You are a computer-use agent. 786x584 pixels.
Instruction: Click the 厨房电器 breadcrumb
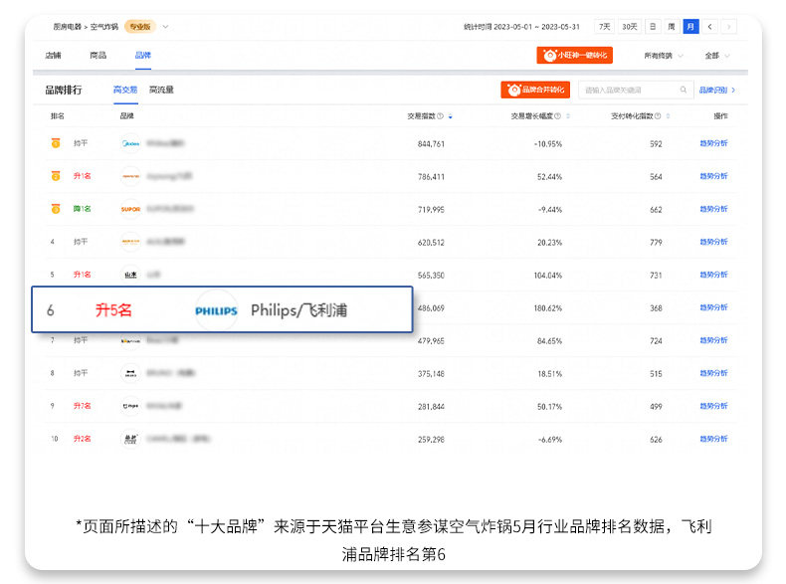click(x=68, y=27)
